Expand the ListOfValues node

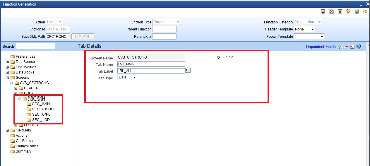coord(7,67)
